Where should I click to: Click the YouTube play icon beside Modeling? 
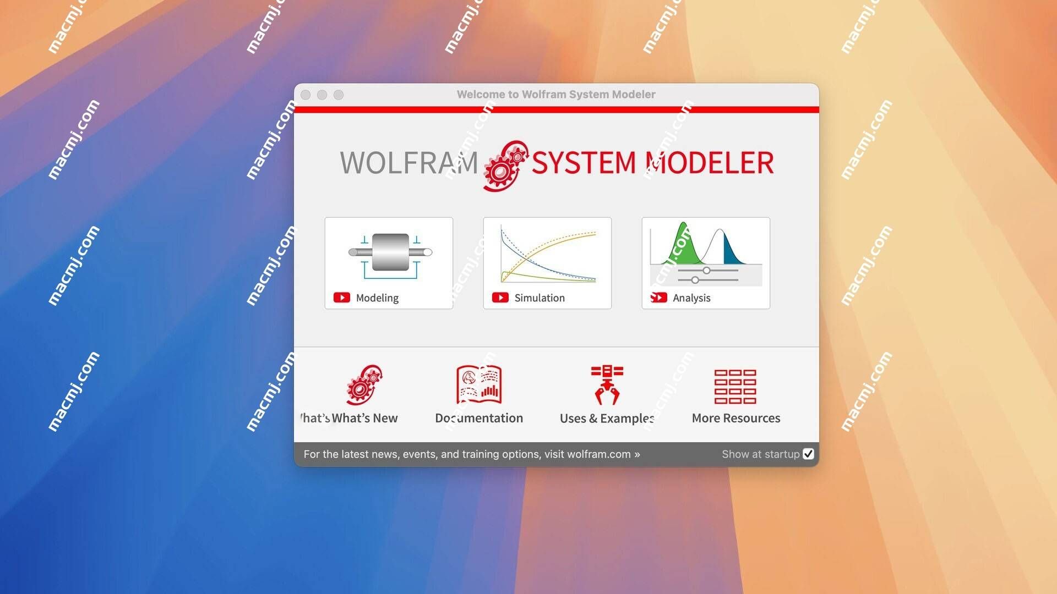[x=342, y=298]
